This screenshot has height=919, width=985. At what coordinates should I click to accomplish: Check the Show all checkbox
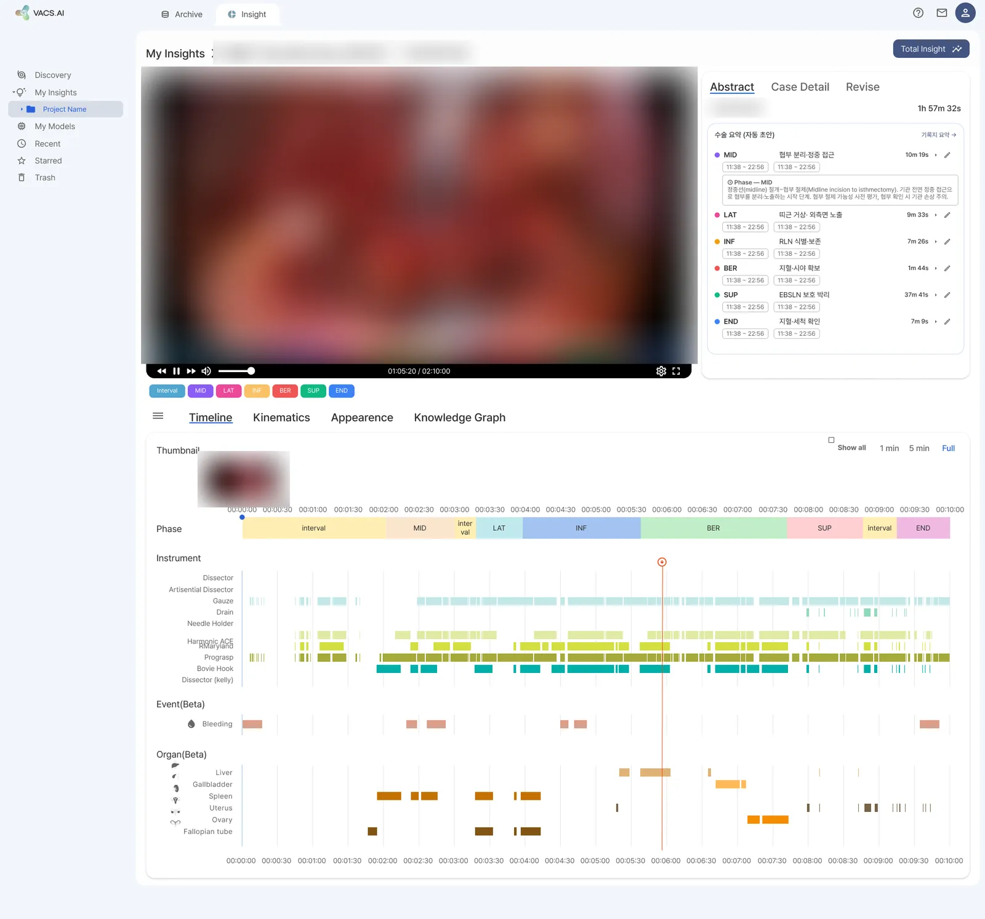pos(831,440)
